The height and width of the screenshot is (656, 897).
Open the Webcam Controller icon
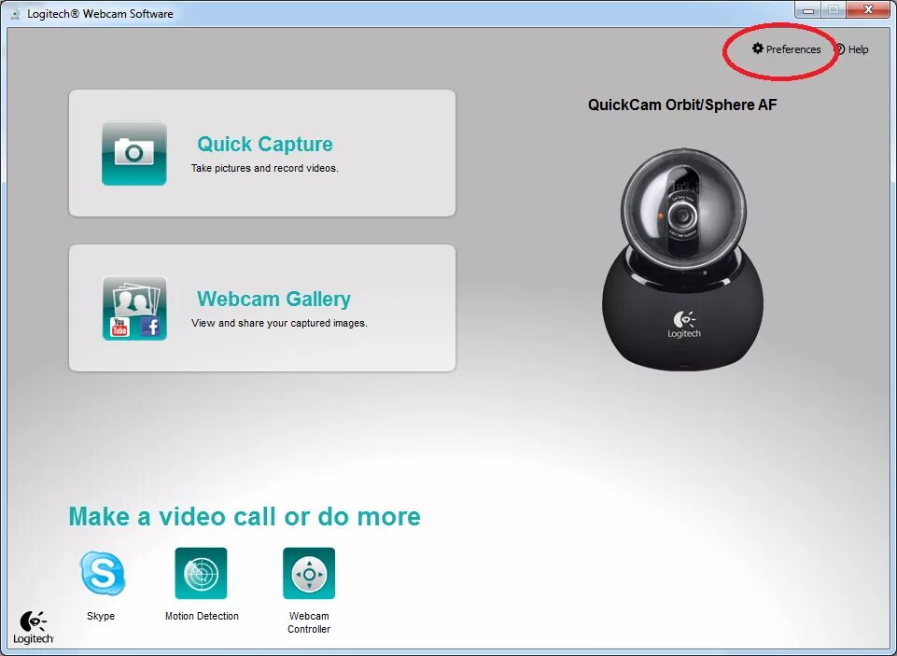309,573
